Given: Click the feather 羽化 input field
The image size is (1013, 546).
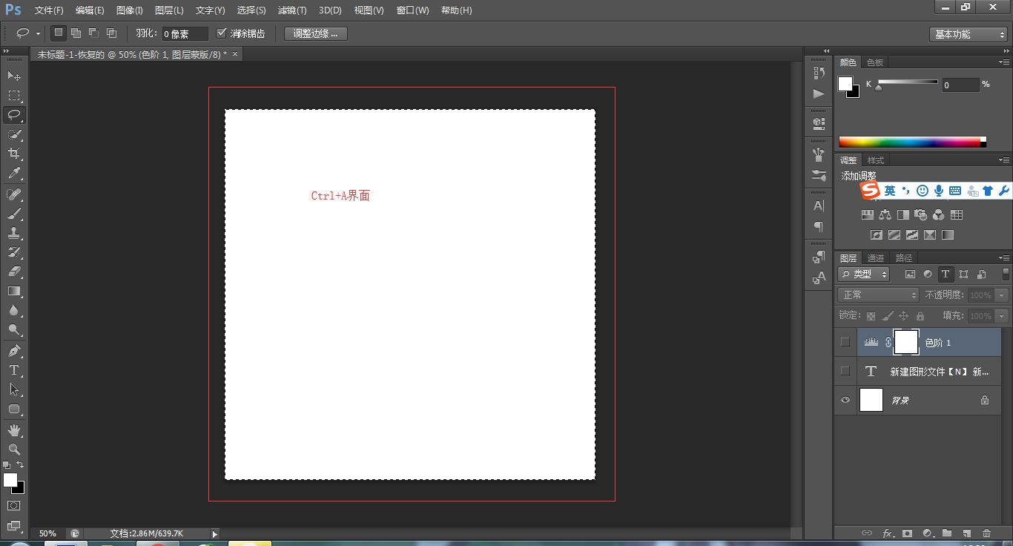Looking at the screenshot, I should pos(184,34).
